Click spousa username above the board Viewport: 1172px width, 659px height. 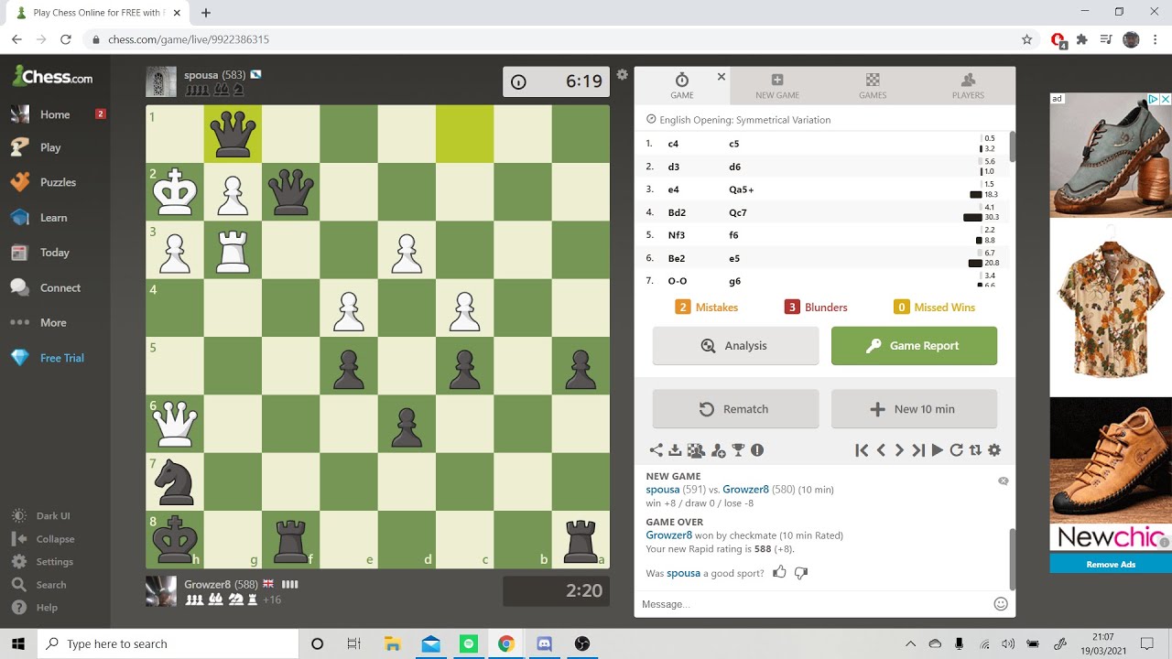coord(201,75)
